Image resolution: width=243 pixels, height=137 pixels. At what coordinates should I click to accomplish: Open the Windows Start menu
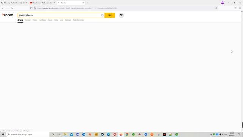3,134
